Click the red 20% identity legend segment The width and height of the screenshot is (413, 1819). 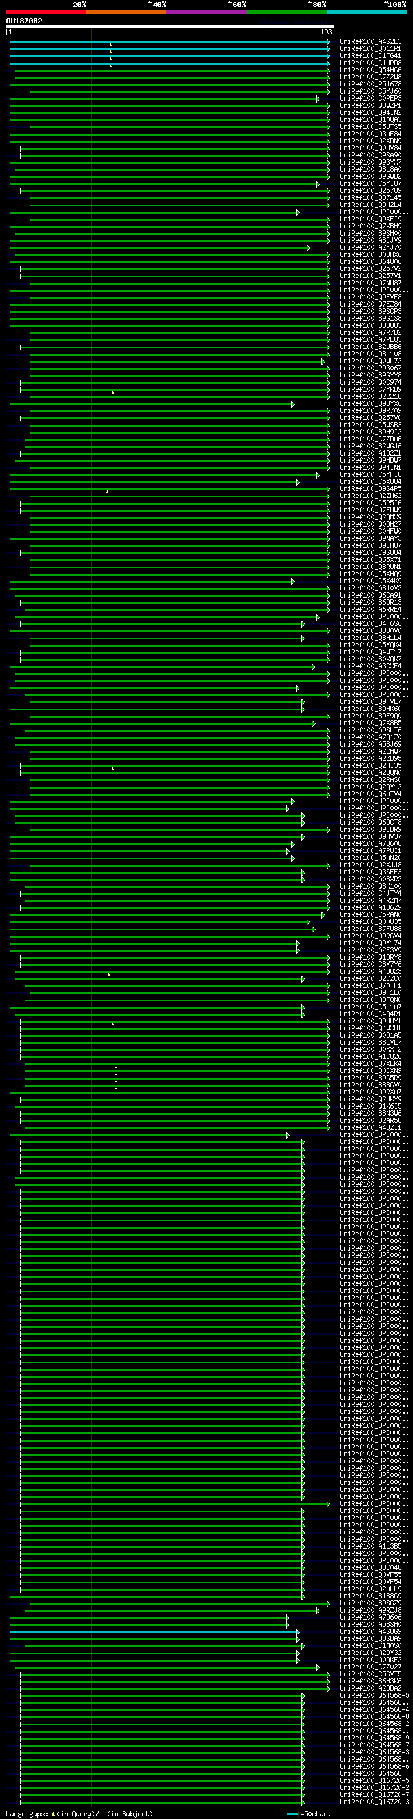click(x=46, y=12)
